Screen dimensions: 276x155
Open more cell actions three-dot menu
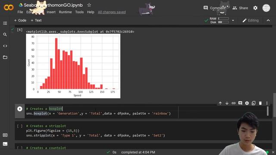tap(267, 103)
